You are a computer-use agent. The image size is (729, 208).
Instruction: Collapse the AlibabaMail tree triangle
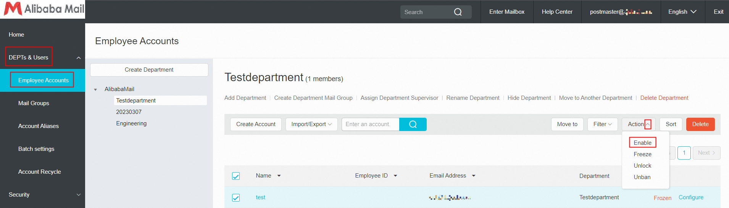point(95,90)
